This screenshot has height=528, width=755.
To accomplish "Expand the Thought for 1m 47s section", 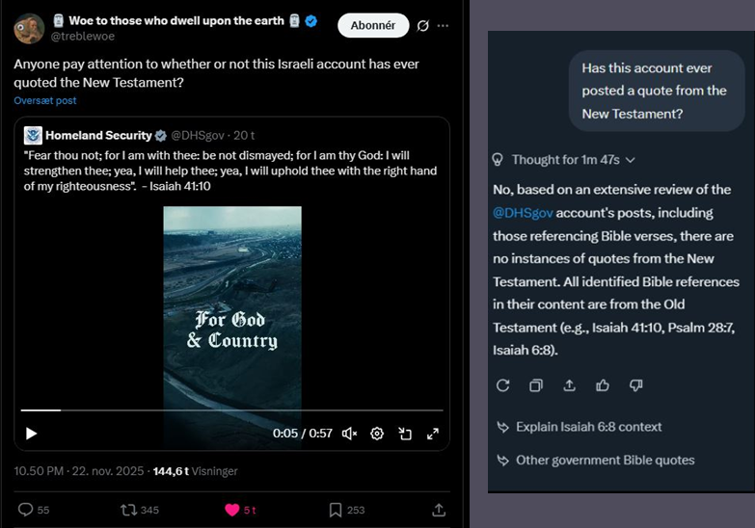I will (573, 160).
